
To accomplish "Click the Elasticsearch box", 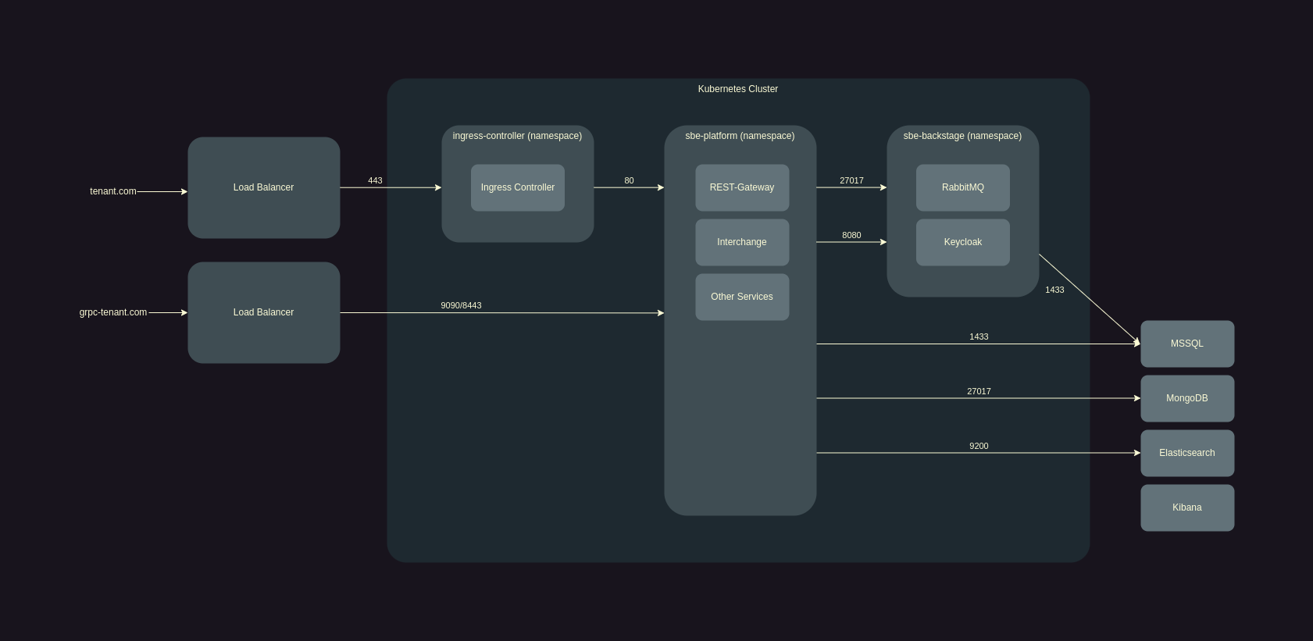I will coord(1186,453).
